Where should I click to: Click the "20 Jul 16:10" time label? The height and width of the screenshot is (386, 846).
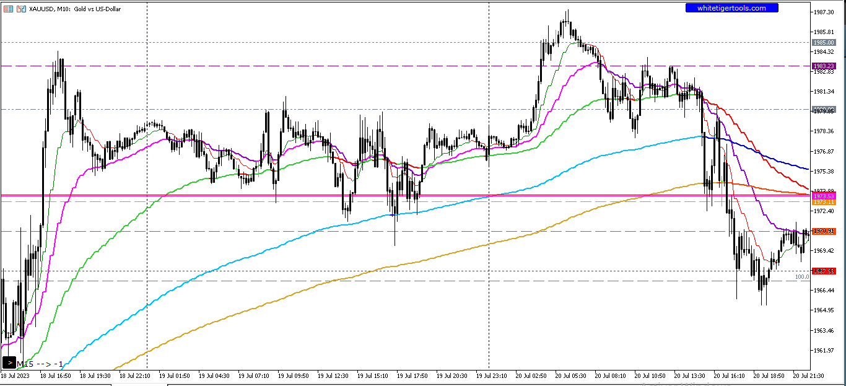[730, 375]
